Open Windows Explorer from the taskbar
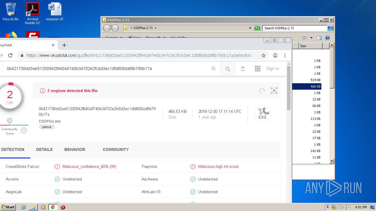Screen dimensions: 376x211 point(33,207)
